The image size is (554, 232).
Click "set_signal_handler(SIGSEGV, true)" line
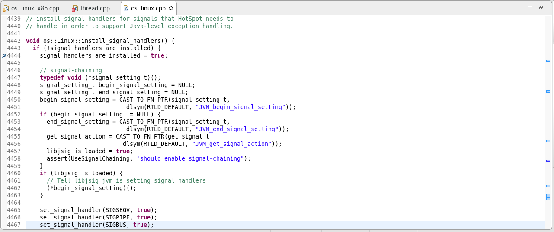click(x=99, y=210)
